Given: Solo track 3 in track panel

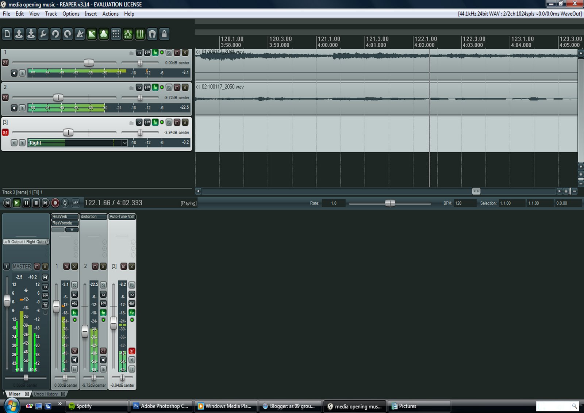Looking at the screenshot, I should pos(185,122).
